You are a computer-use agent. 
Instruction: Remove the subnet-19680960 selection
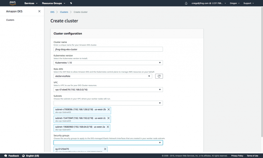click(x=107, y=126)
